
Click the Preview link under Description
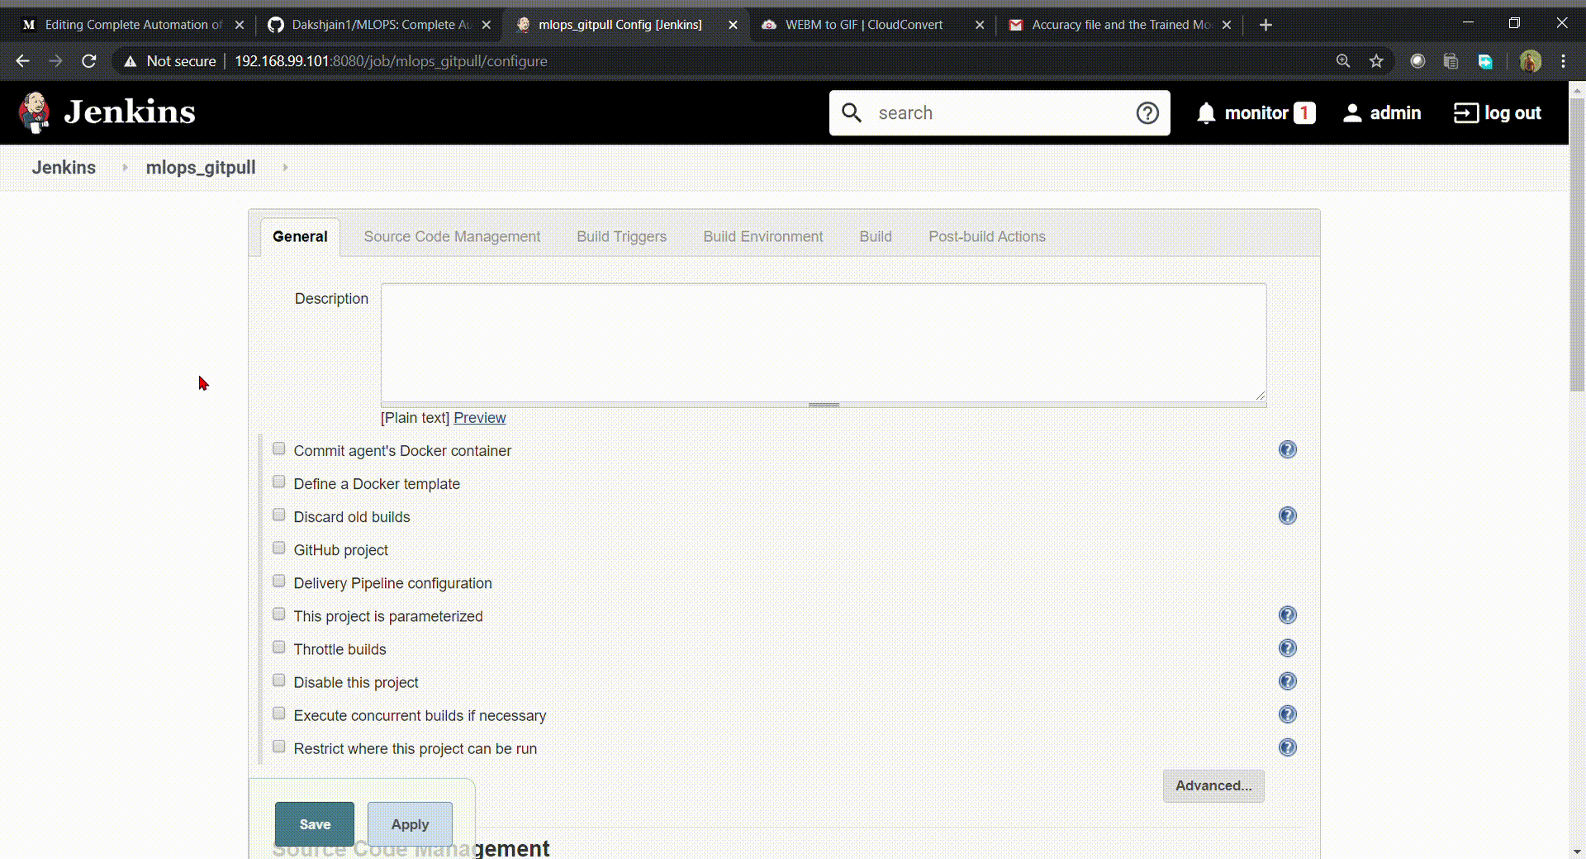pos(479,418)
